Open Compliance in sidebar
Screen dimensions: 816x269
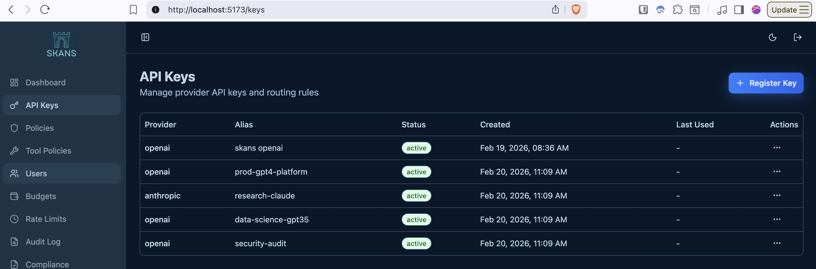[62, 264]
